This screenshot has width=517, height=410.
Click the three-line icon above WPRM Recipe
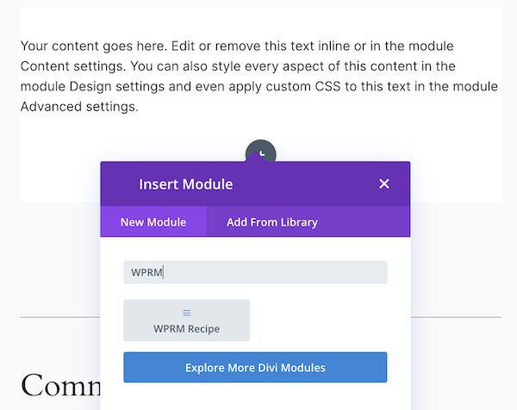(x=187, y=313)
